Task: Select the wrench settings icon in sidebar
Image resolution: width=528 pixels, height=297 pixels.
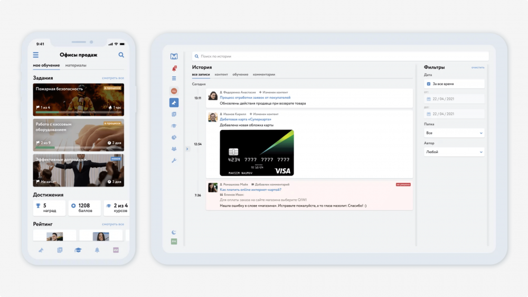Action: click(x=174, y=161)
